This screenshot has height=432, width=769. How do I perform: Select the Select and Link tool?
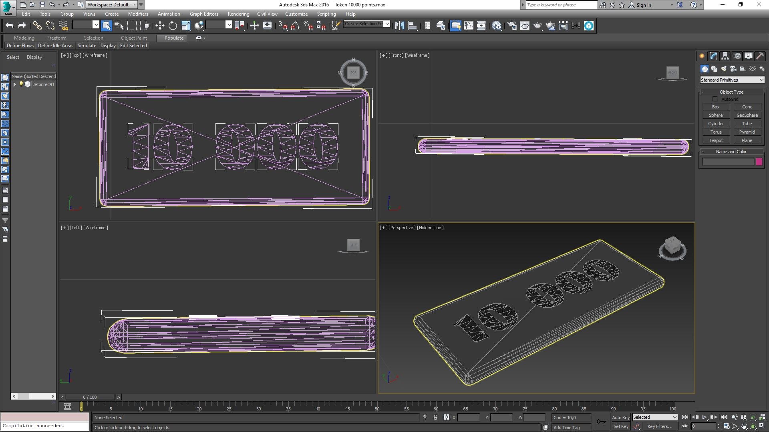tap(37, 26)
